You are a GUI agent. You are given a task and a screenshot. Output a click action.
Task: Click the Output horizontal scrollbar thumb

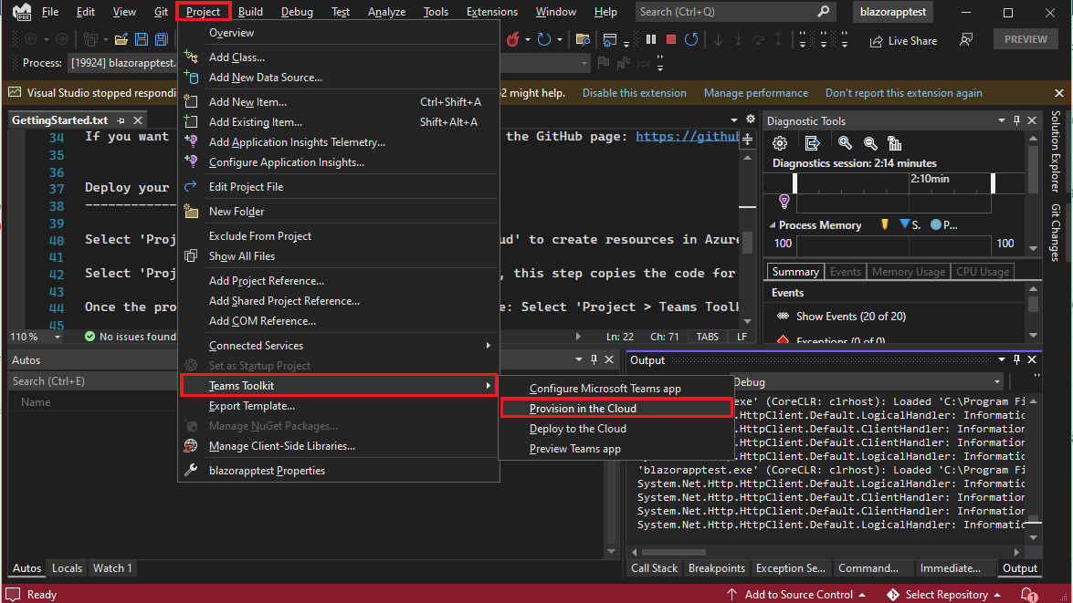click(x=673, y=553)
